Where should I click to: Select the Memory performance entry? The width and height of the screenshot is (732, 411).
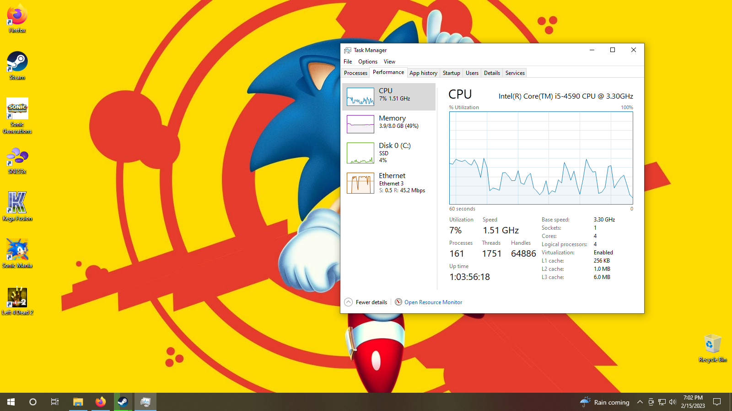click(389, 124)
